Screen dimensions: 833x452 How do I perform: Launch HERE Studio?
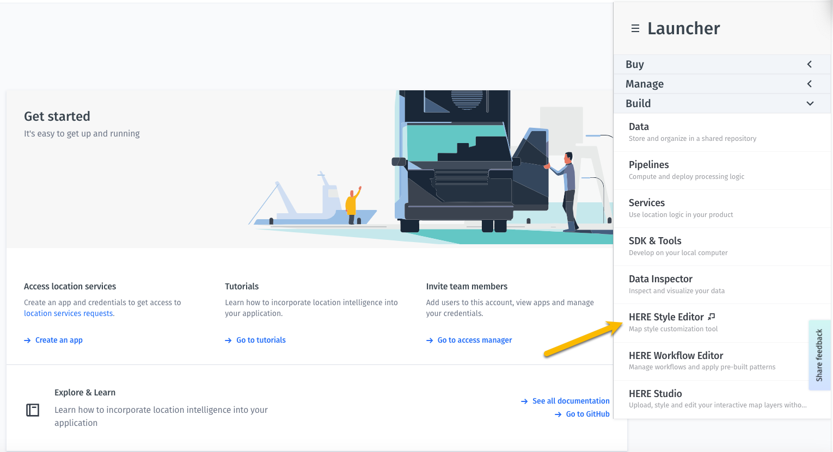[722, 399]
